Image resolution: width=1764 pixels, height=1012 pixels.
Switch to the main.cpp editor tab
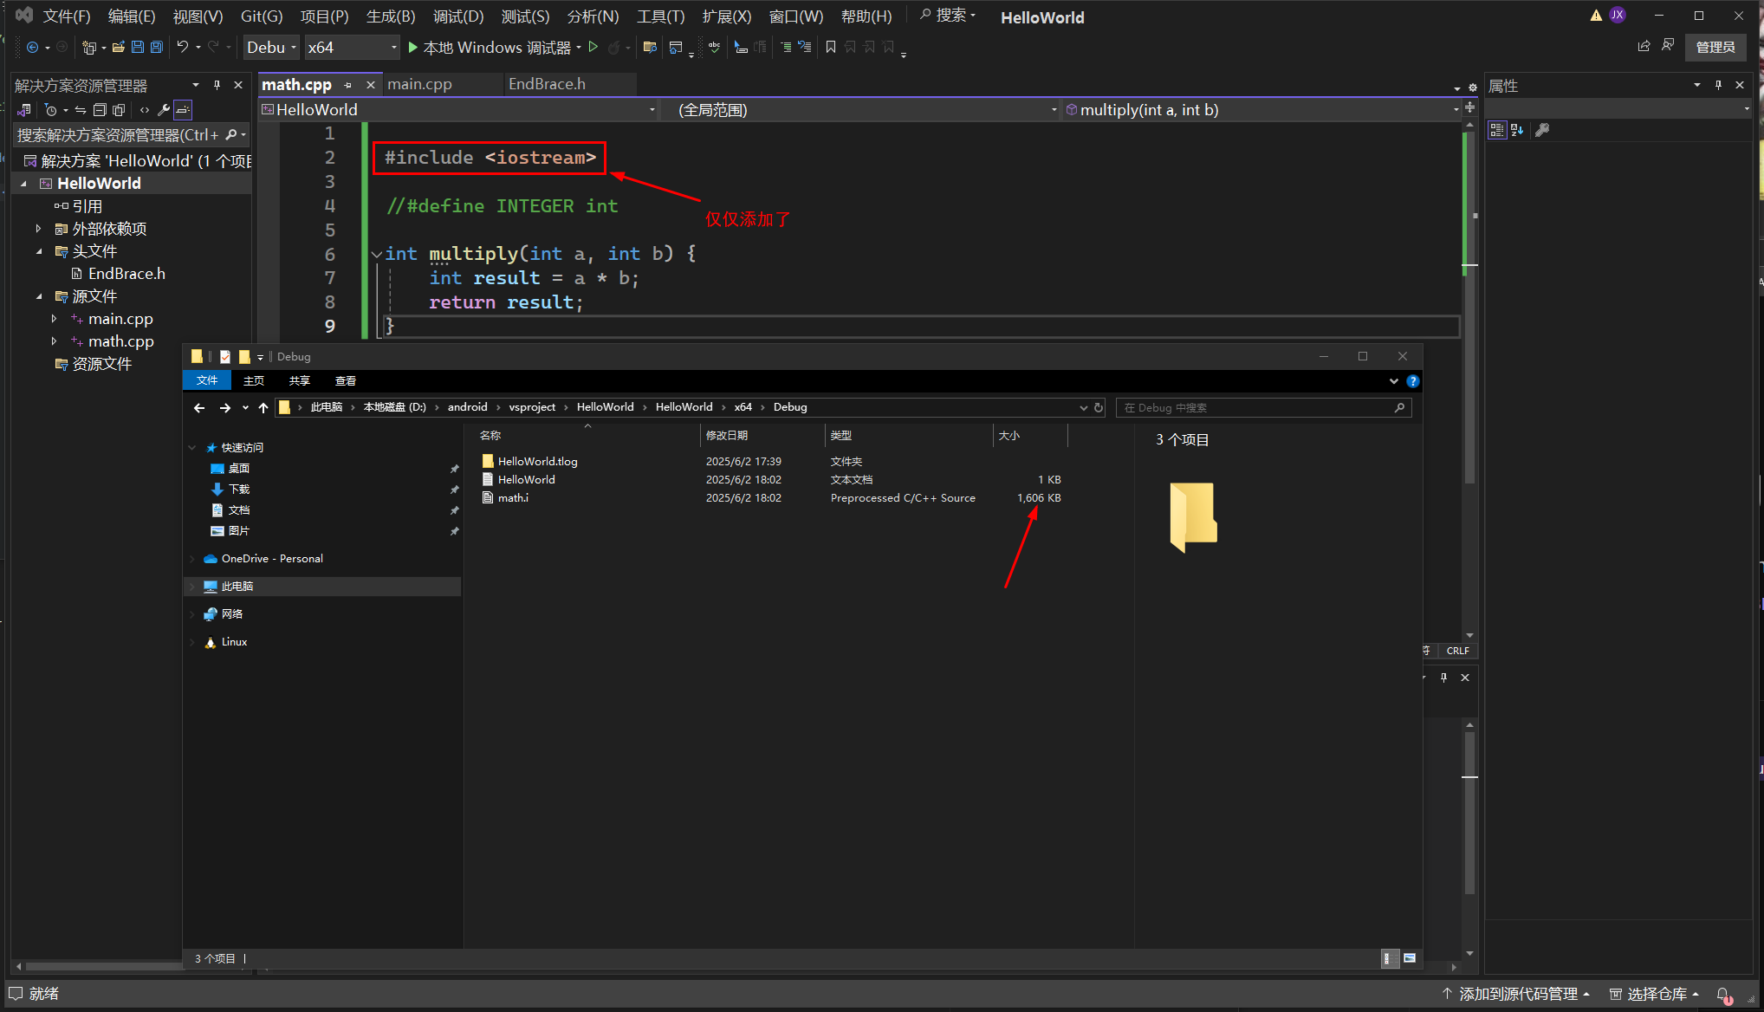coord(420,84)
